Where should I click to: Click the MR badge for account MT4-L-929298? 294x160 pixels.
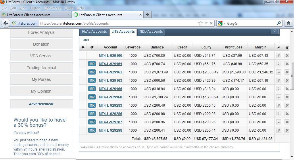point(92,130)
